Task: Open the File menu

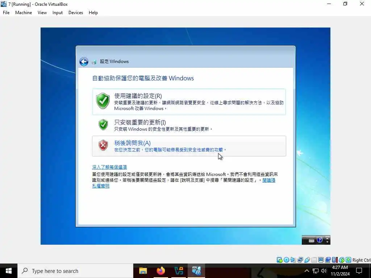Action: [6, 13]
